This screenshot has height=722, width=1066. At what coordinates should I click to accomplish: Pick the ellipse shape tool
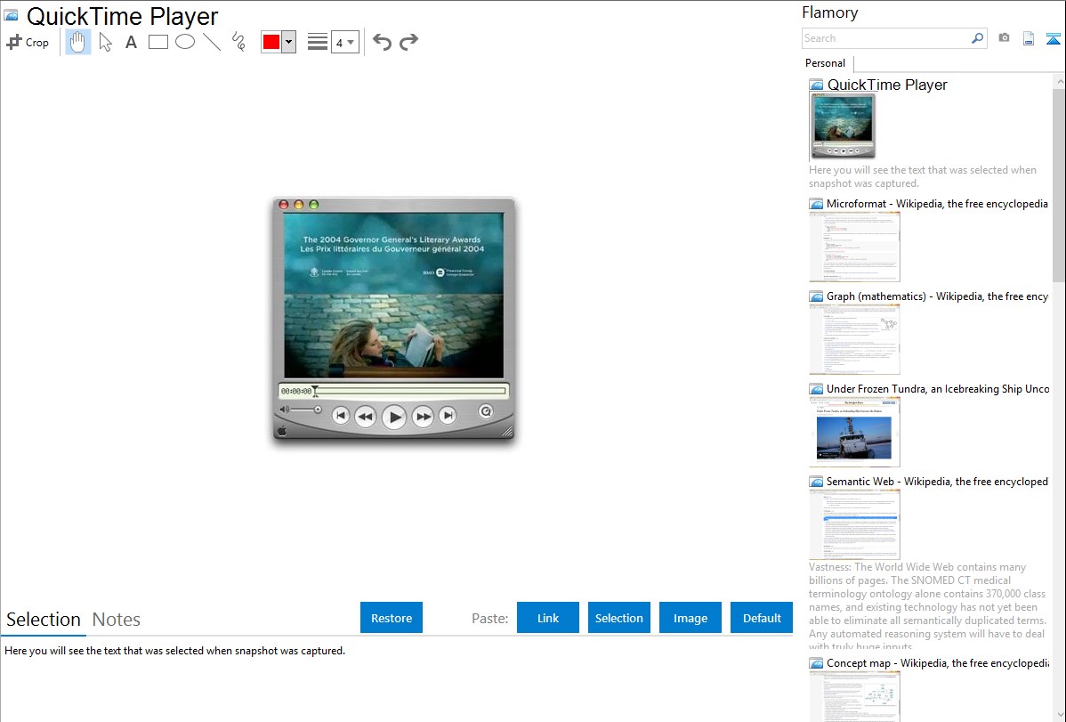[x=185, y=42]
